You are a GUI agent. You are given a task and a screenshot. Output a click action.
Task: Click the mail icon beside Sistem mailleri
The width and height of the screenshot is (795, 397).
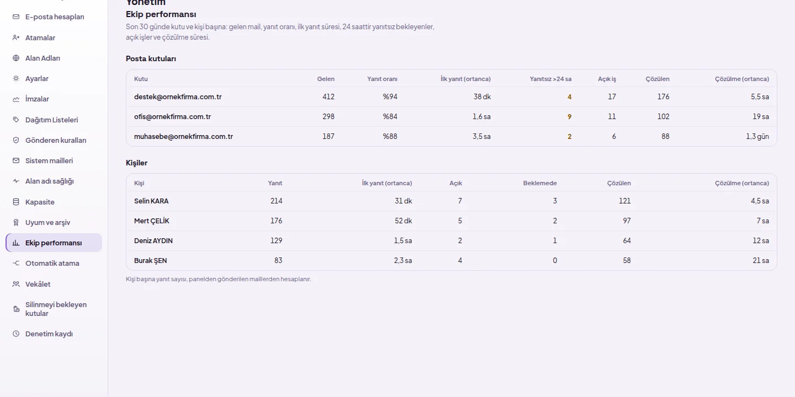click(x=16, y=160)
